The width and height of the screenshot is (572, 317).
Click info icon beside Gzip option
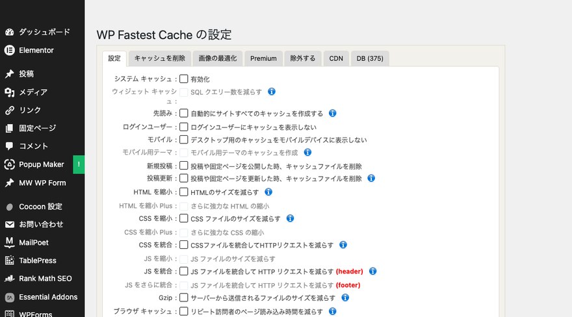point(345,298)
